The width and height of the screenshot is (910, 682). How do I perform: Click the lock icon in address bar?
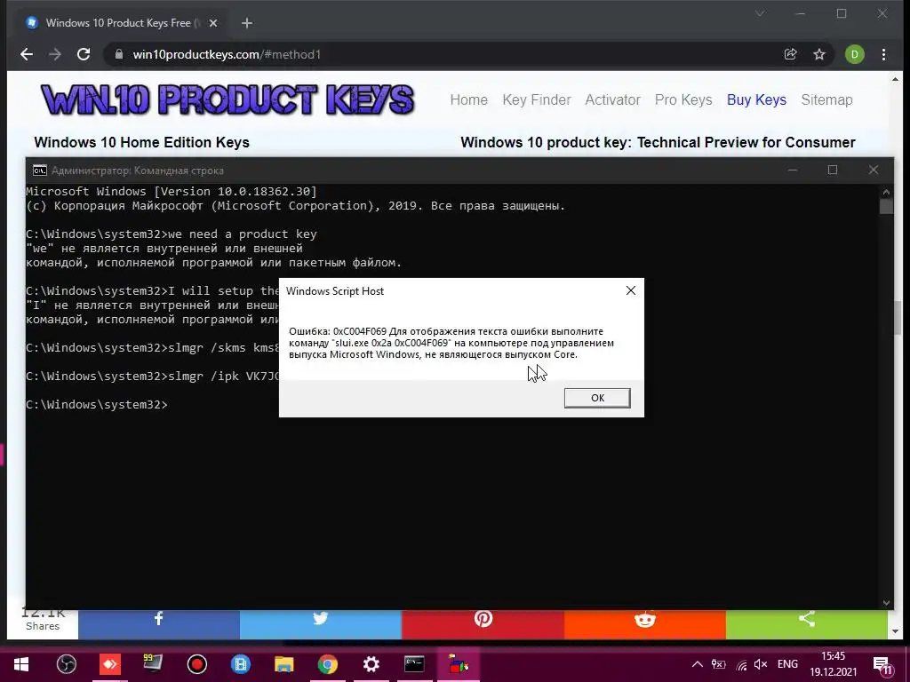(x=119, y=54)
